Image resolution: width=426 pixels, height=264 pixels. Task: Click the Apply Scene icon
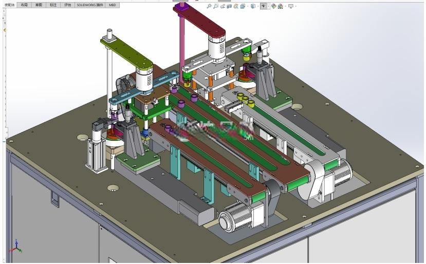[280, 6]
